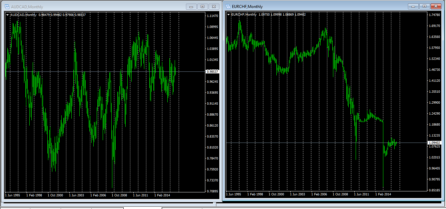The width and height of the screenshot is (446, 209).
Task: Click price level 1.11470 on AUDCAD scale
Action: click(212, 16)
